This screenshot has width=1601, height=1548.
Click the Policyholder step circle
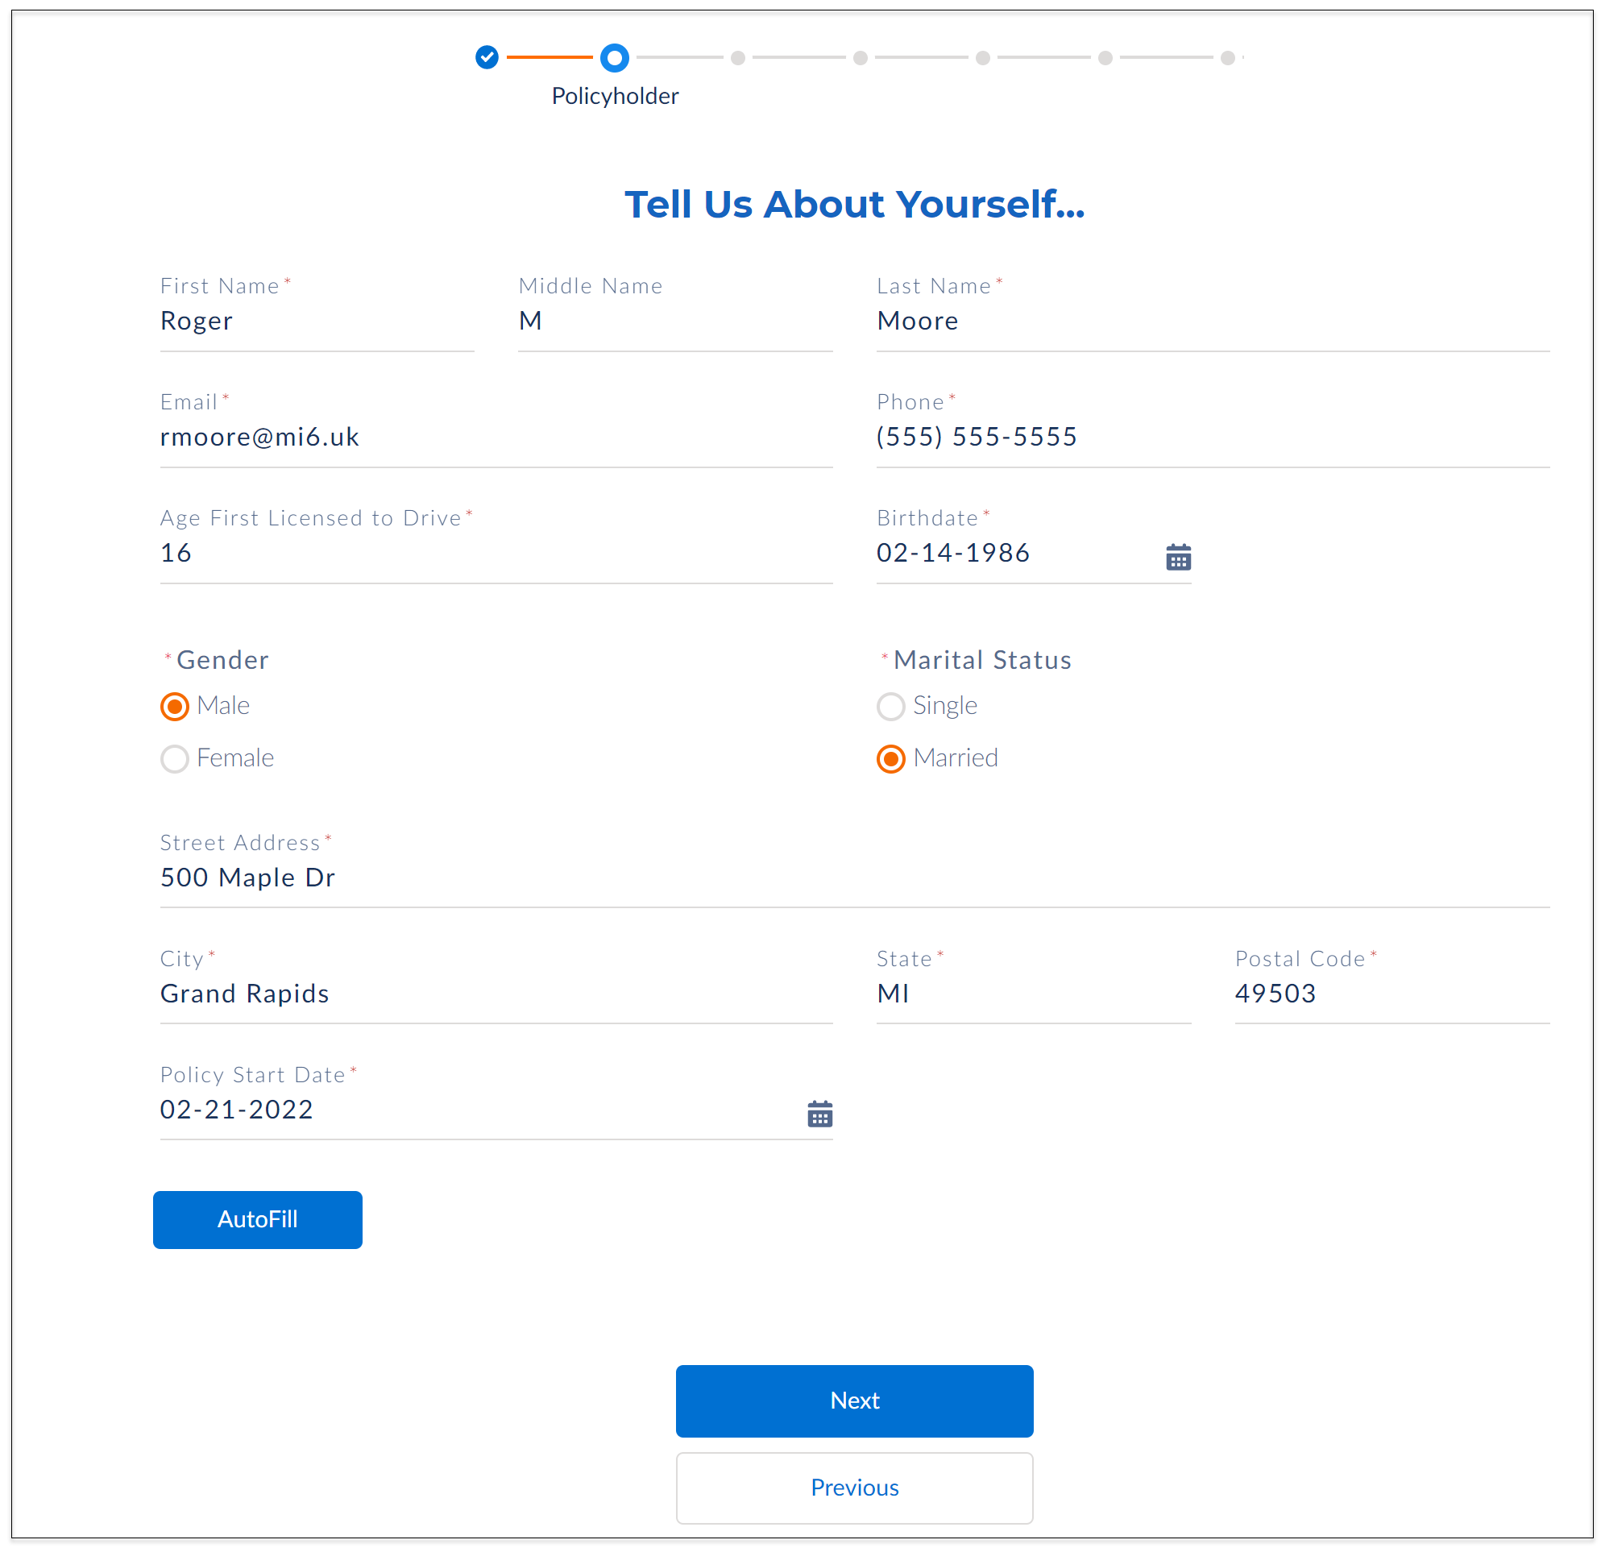pyautogui.click(x=614, y=57)
